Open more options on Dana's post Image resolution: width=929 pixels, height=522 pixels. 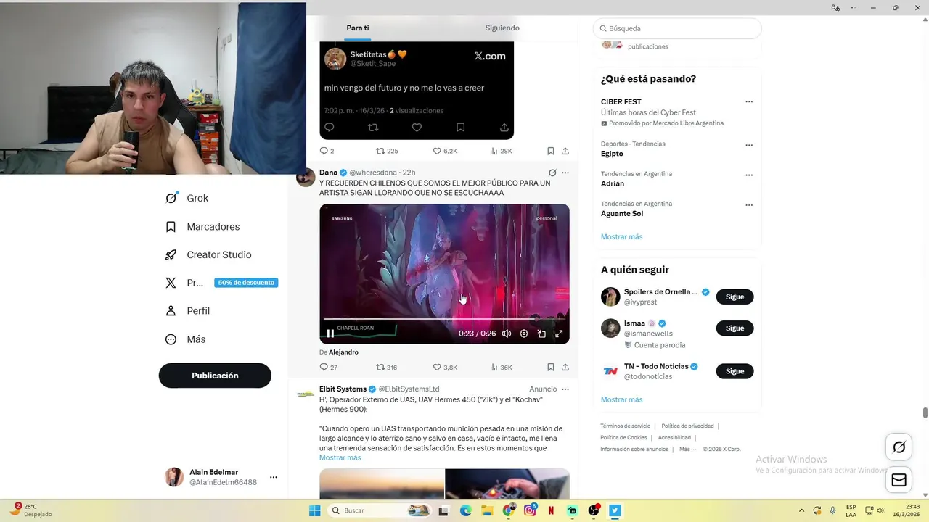coord(565,173)
